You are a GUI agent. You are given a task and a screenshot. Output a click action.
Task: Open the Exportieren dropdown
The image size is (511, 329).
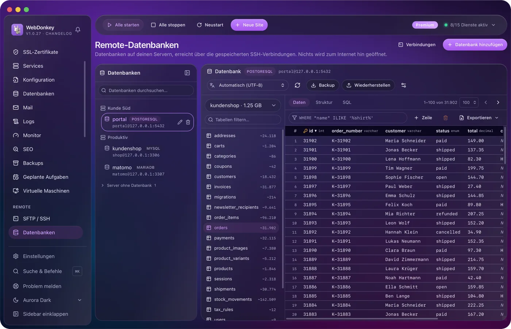click(478, 118)
